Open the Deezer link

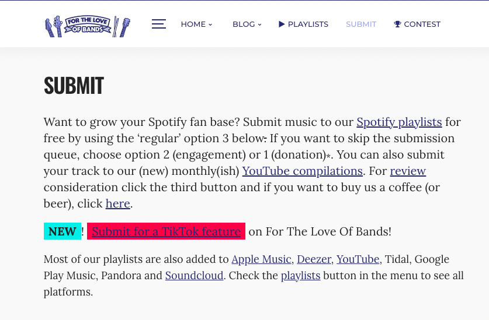coord(314,259)
